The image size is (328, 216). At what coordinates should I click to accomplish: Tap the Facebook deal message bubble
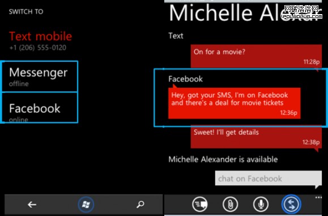click(235, 103)
